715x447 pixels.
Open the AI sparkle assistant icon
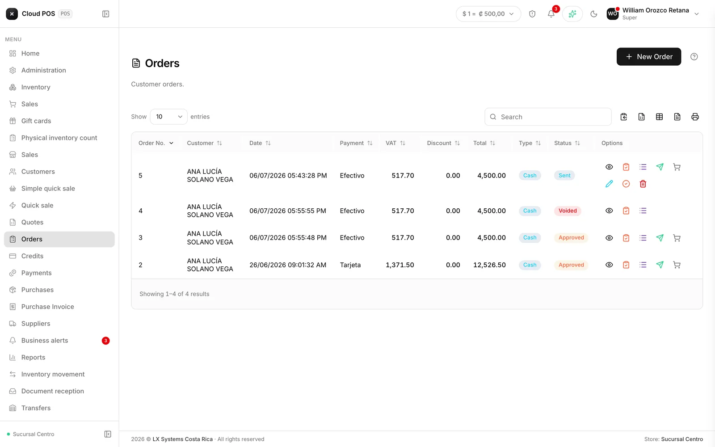pos(572,14)
